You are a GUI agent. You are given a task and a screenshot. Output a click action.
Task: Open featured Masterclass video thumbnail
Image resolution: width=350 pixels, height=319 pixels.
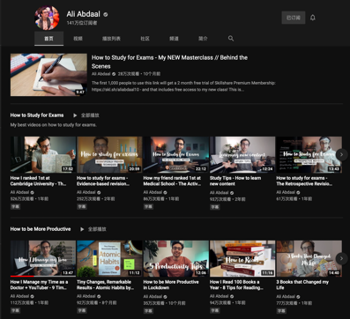[48, 75]
